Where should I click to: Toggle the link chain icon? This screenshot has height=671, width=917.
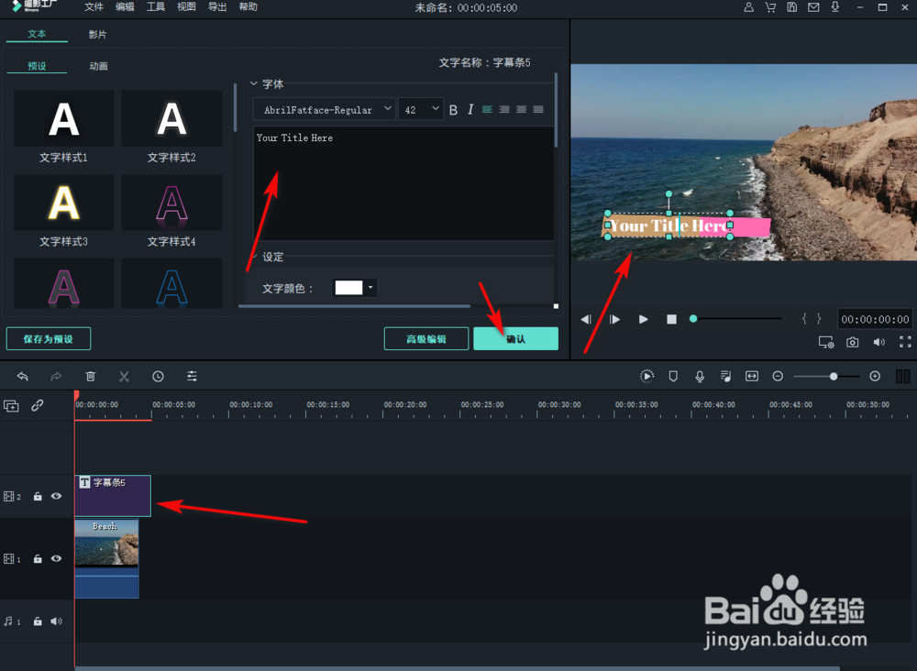click(38, 405)
